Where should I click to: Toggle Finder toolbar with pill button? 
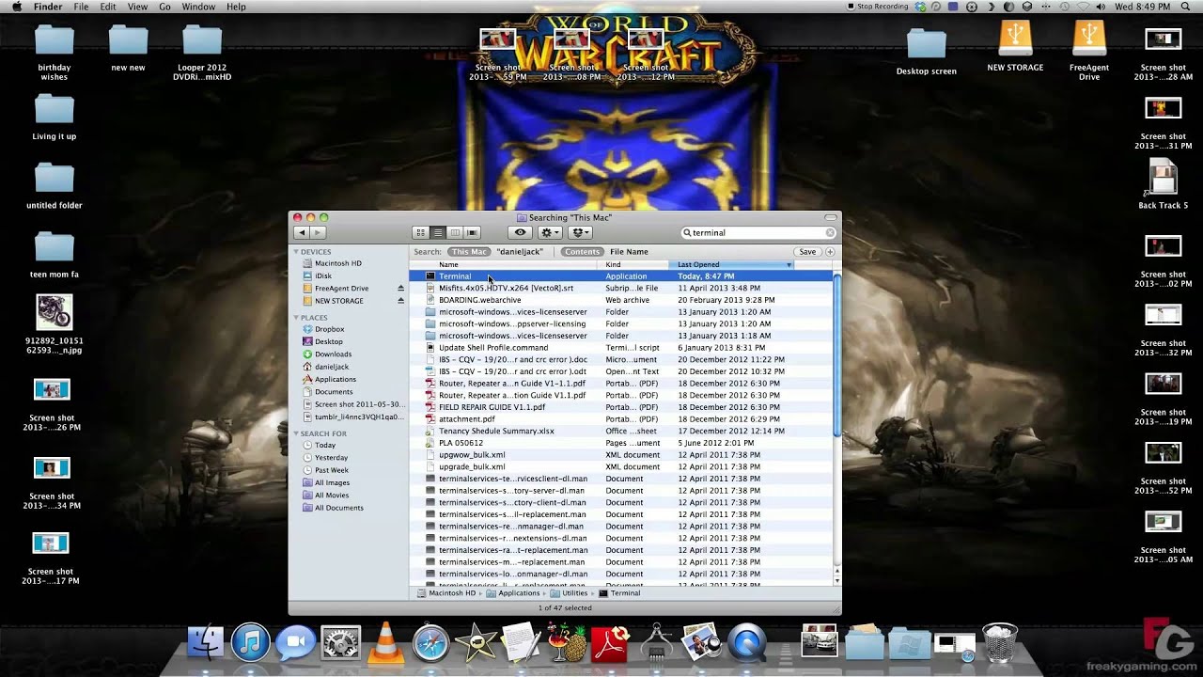coord(832,217)
